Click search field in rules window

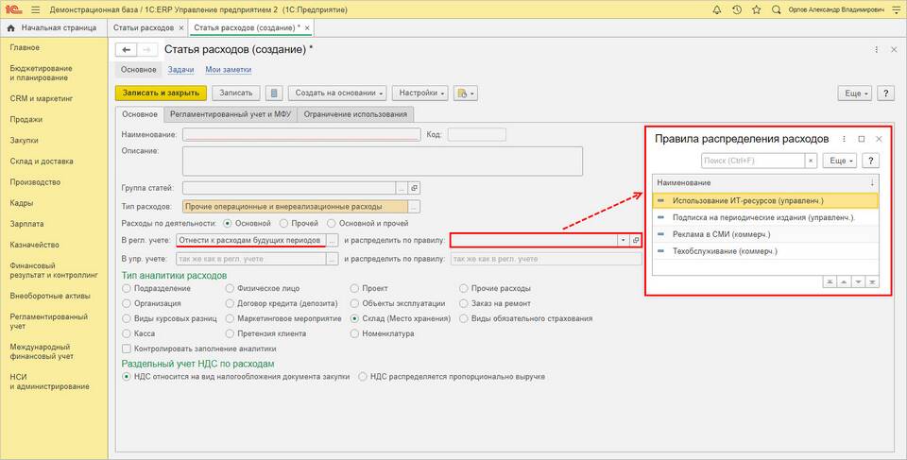(x=753, y=161)
